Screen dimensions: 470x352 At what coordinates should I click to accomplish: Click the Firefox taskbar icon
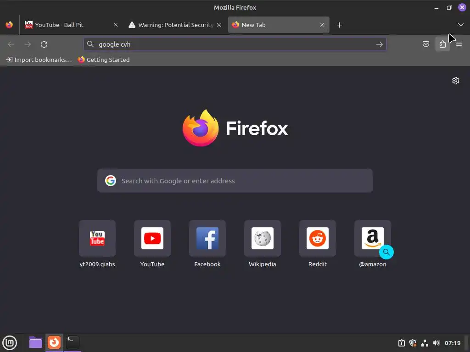(x=54, y=342)
